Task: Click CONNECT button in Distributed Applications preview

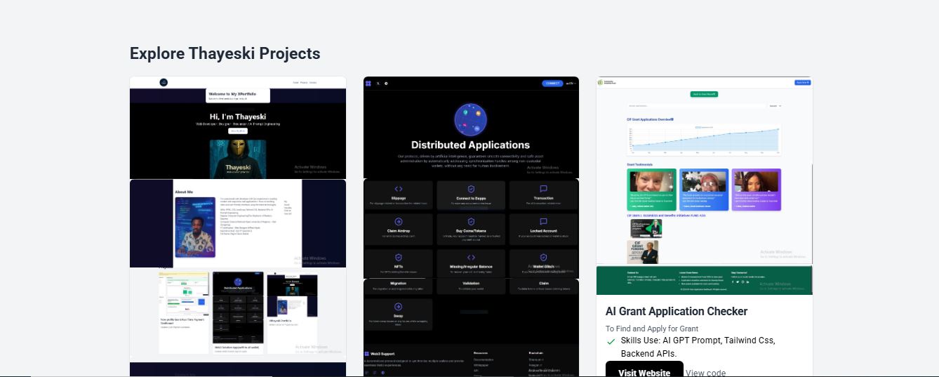Action: (x=552, y=84)
